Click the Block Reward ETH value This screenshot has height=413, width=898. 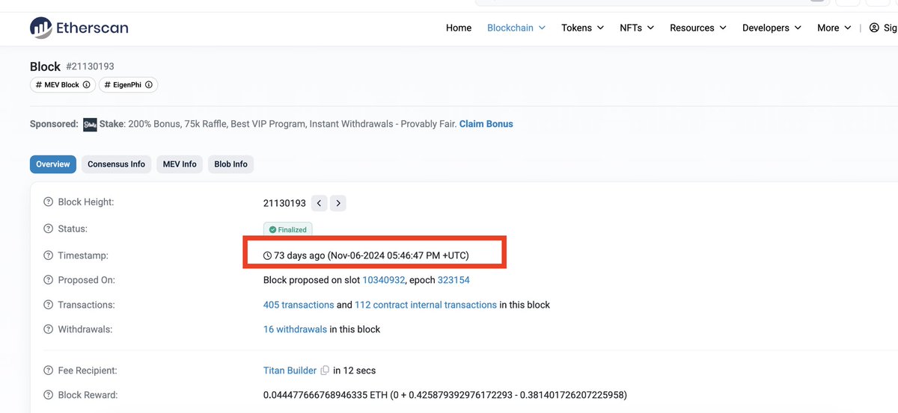click(x=445, y=395)
